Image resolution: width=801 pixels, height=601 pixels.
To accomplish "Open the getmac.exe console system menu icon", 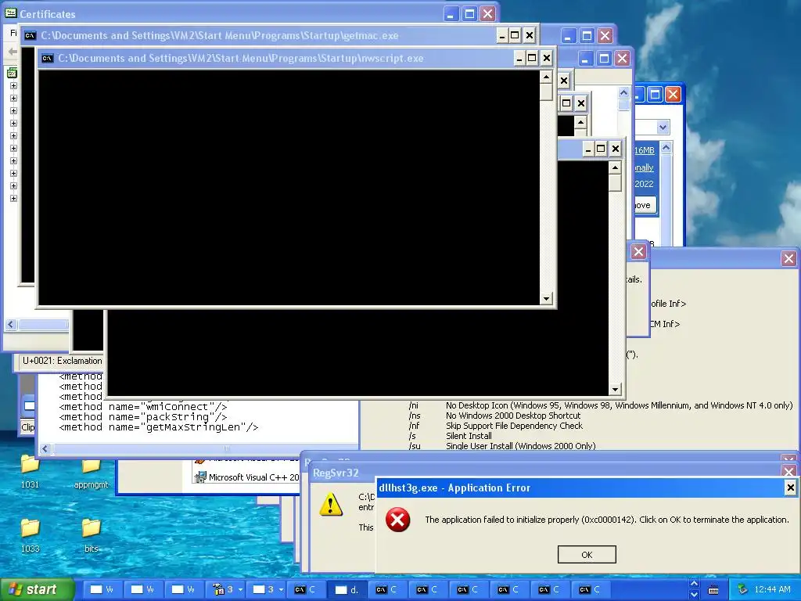I will click(x=31, y=36).
